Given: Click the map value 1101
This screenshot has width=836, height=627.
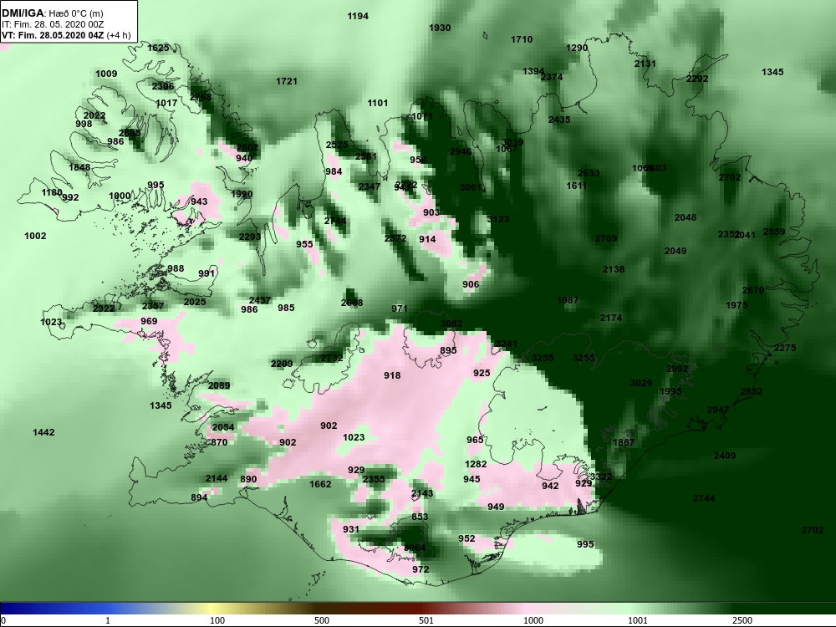Looking at the screenshot, I should (x=378, y=103).
